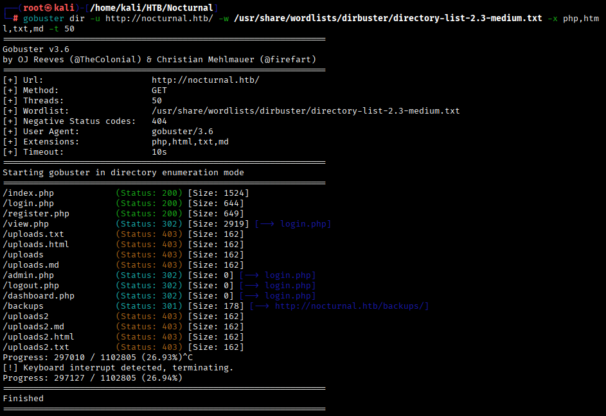Click the /register.php result entry
Viewport: 606px width, 416px height.
(x=36, y=214)
